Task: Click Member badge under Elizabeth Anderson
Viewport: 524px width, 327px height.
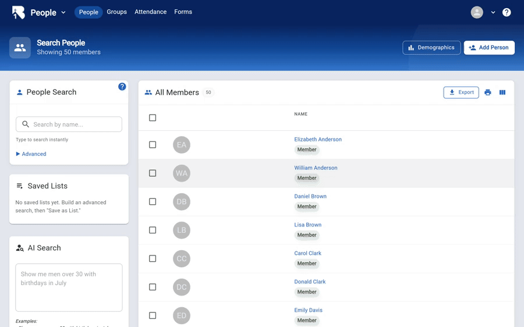Action: 307,150
